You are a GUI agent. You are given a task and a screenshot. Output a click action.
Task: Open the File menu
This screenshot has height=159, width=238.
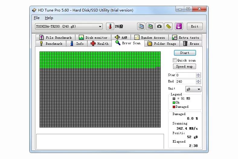click(x=37, y=18)
